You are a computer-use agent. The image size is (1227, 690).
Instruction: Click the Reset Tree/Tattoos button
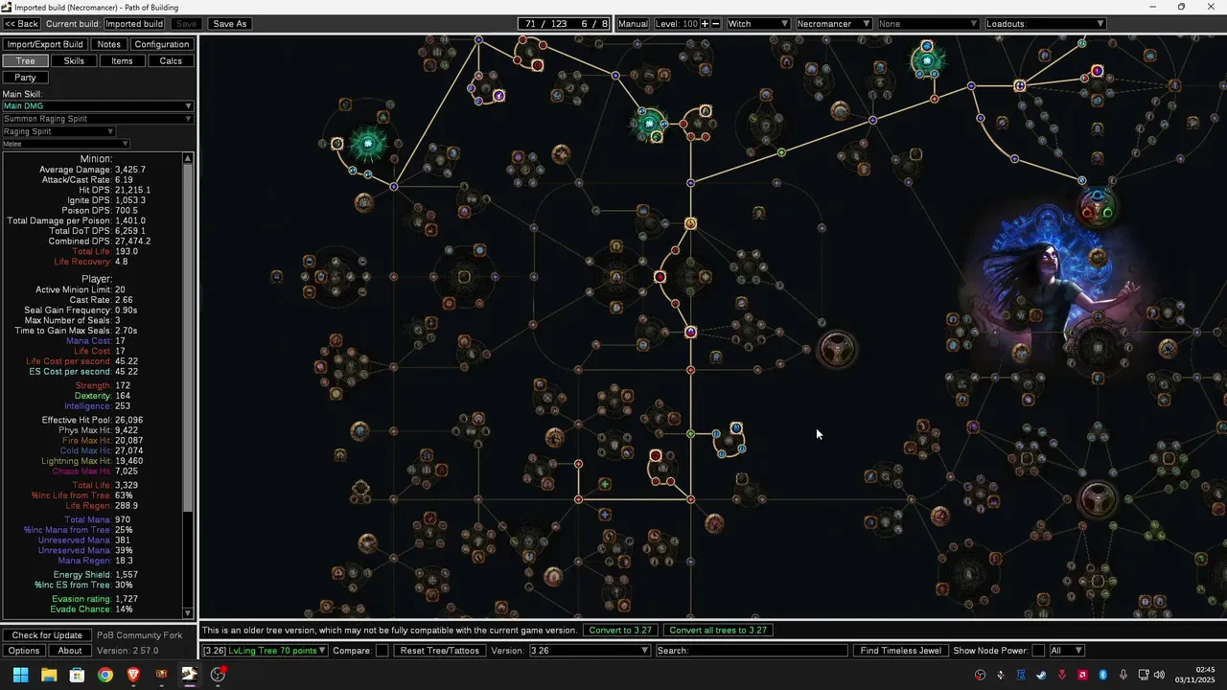click(439, 651)
